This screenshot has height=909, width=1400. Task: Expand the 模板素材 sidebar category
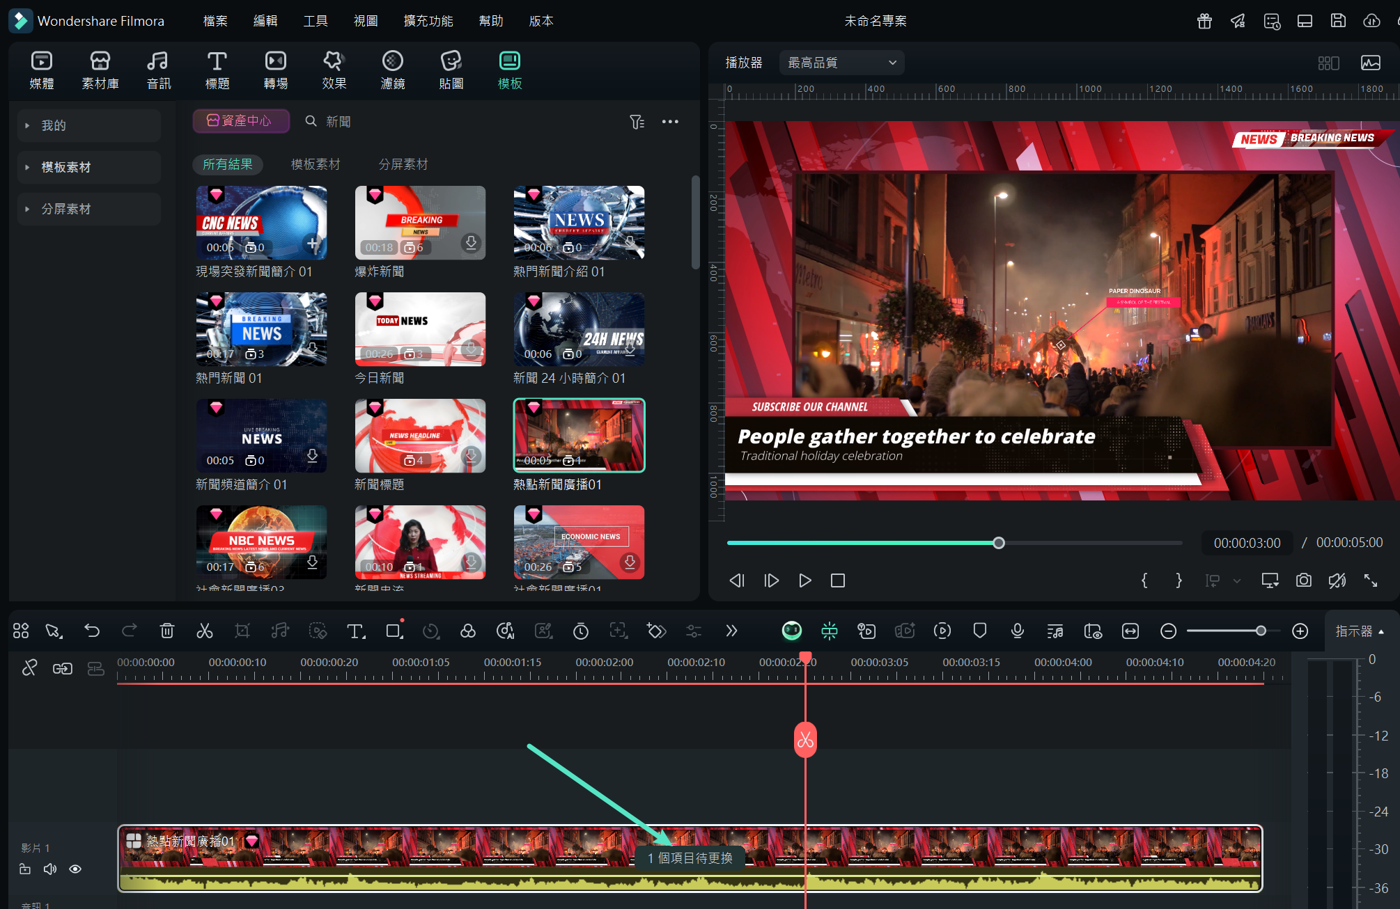pos(65,167)
